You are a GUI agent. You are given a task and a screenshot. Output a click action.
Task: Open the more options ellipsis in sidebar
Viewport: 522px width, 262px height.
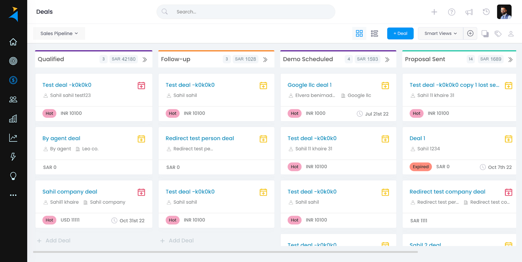[13, 195]
